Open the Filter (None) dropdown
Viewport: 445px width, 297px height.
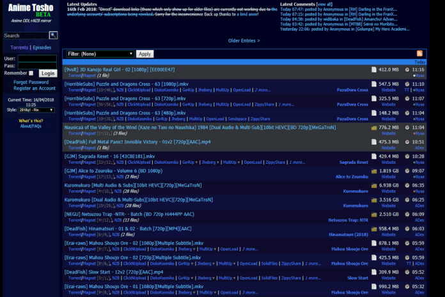point(100,54)
